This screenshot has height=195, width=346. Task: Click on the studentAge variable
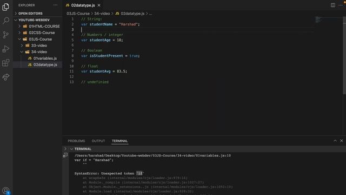pyautogui.click(x=100, y=40)
